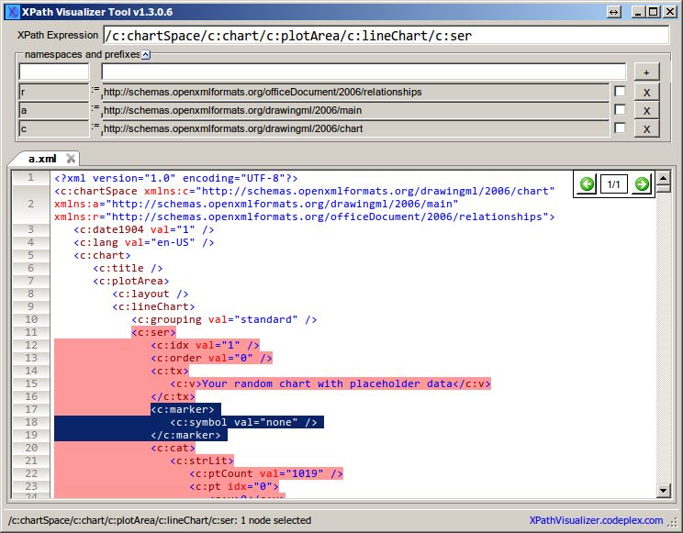Toggle the checkbox for the c namespace

[x=620, y=128]
